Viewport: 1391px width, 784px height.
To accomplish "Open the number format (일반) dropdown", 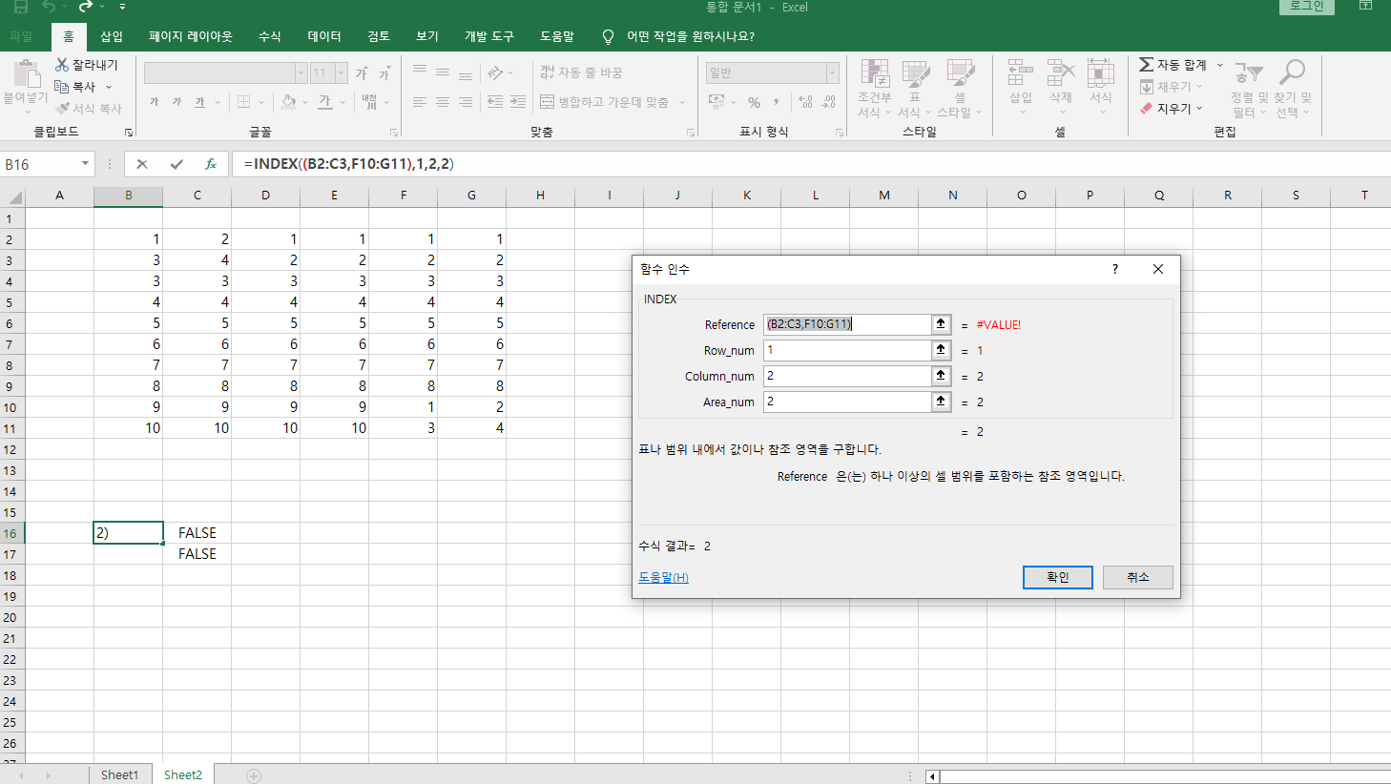I will pyautogui.click(x=832, y=73).
